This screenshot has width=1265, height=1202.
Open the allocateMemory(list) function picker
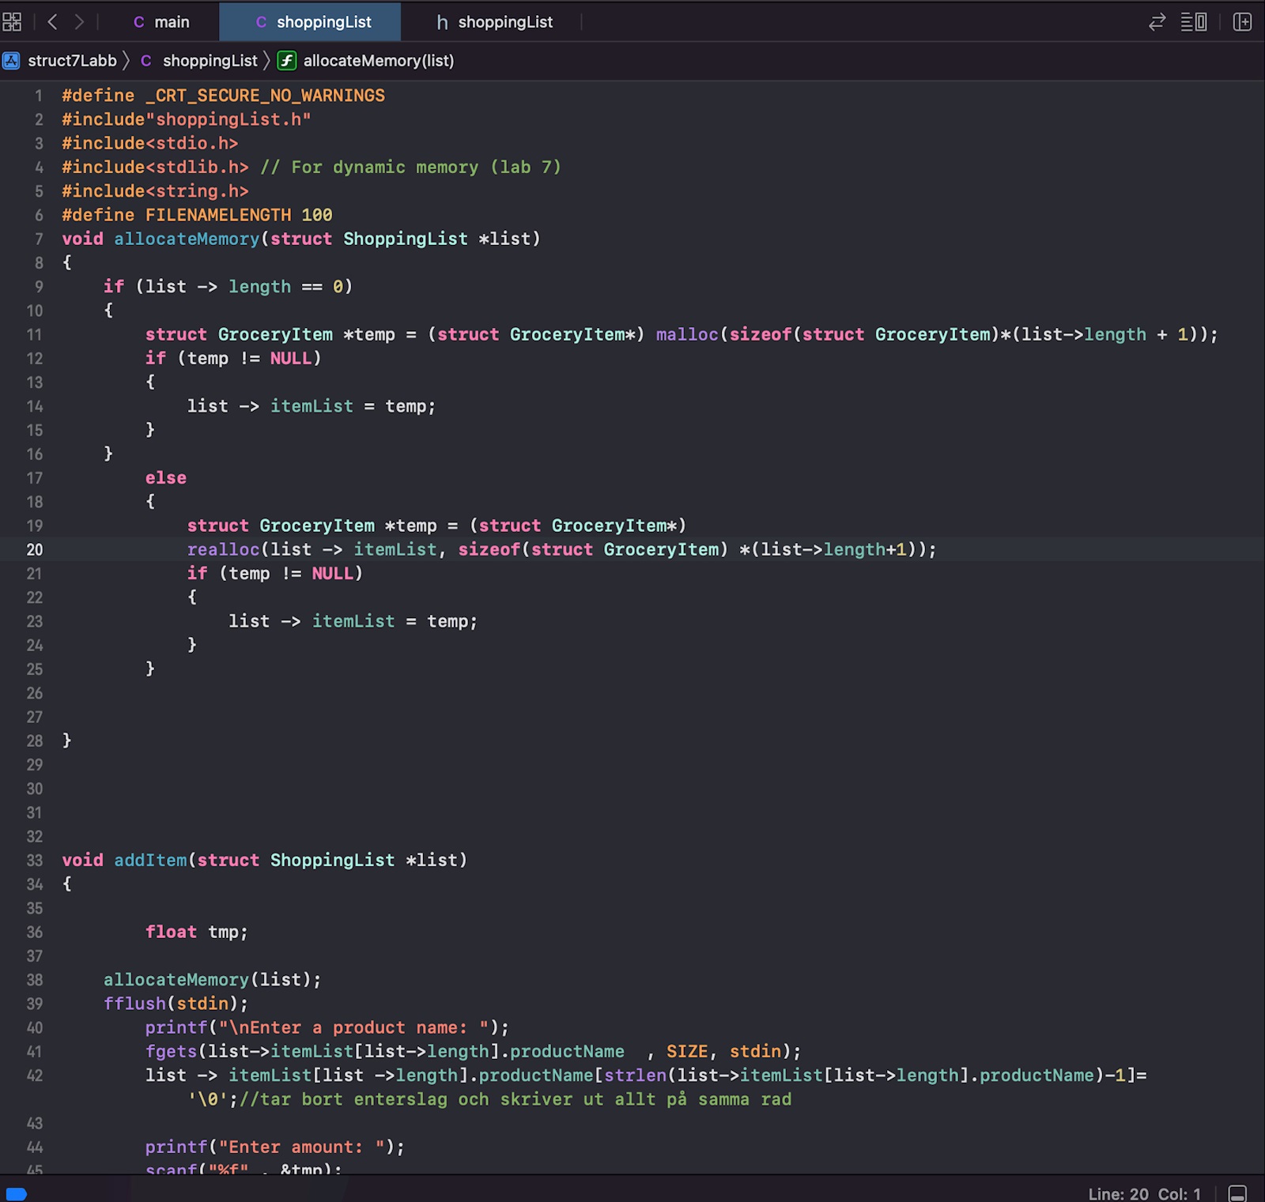click(378, 61)
